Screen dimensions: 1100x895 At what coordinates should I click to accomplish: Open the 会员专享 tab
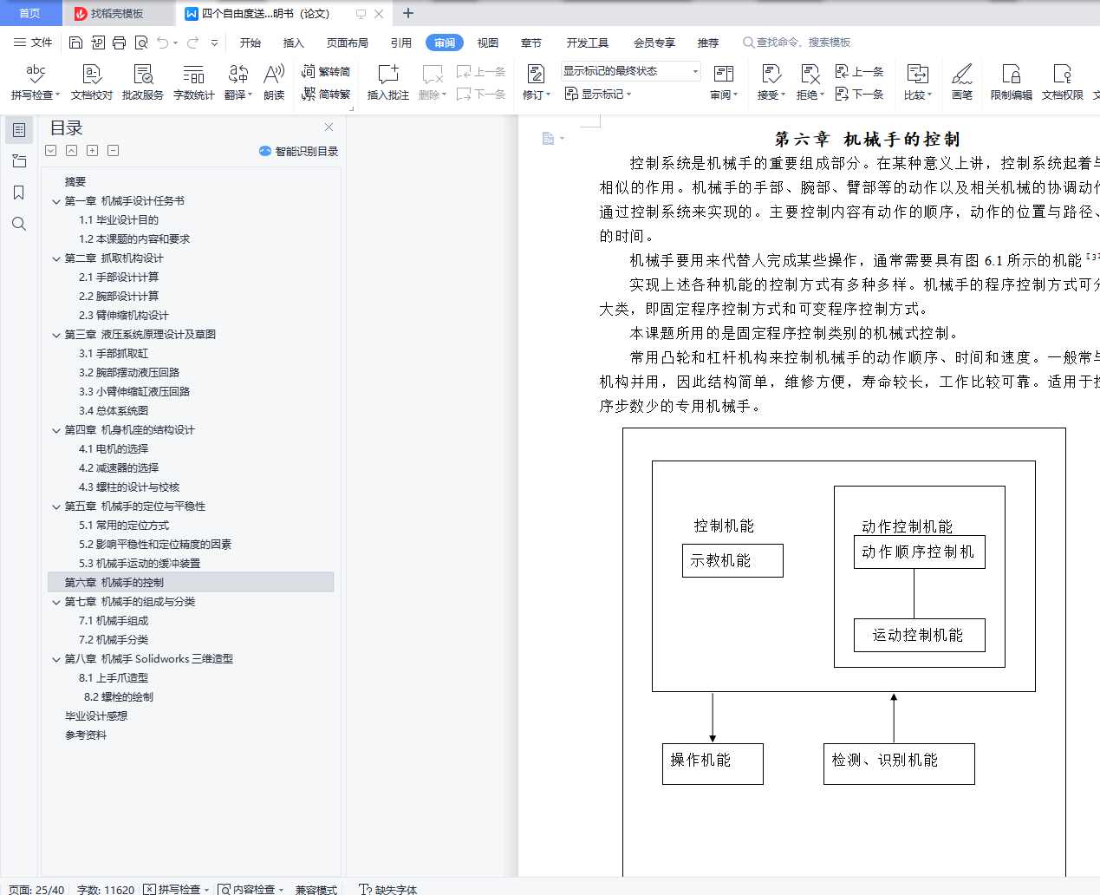[654, 42]
